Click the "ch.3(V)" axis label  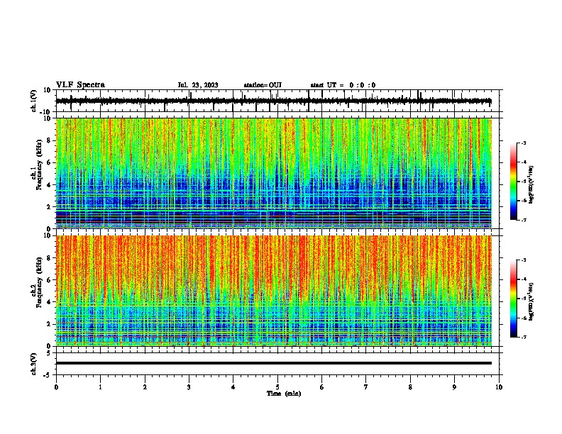coord(34,365)
